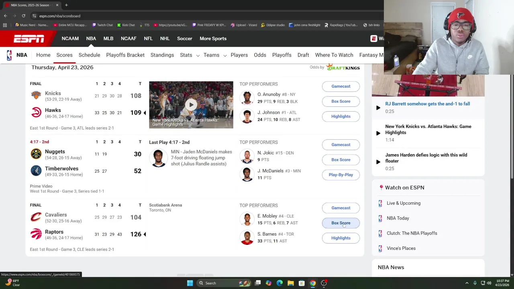The image size is (514, 289).
Task: Open Gamecast for Nuggets vs. Timberwolves
Action: pyautogui.click(x=341, y=144)
